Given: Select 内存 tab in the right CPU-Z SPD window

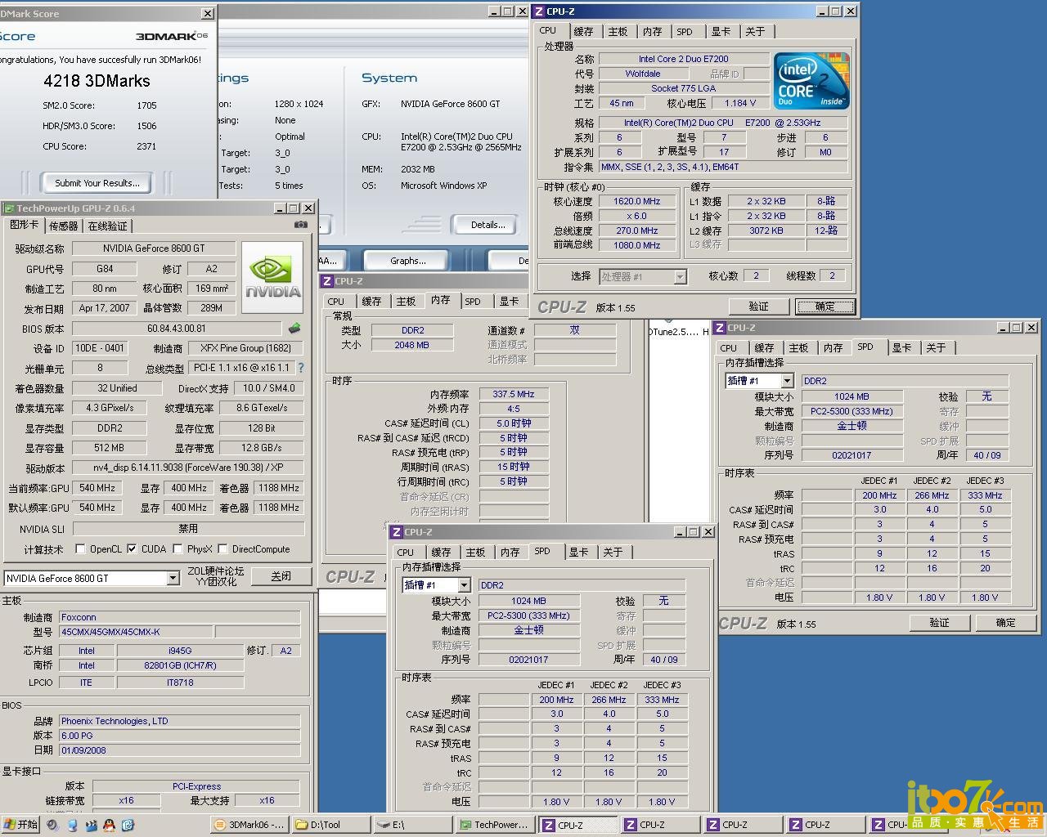Looking at the screenshot, I should tap(833, 348).
